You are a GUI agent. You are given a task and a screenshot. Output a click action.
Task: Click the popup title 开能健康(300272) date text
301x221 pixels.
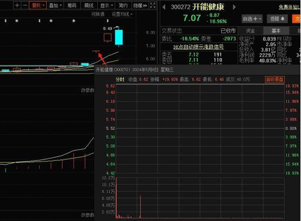click(x=135, y=70)
